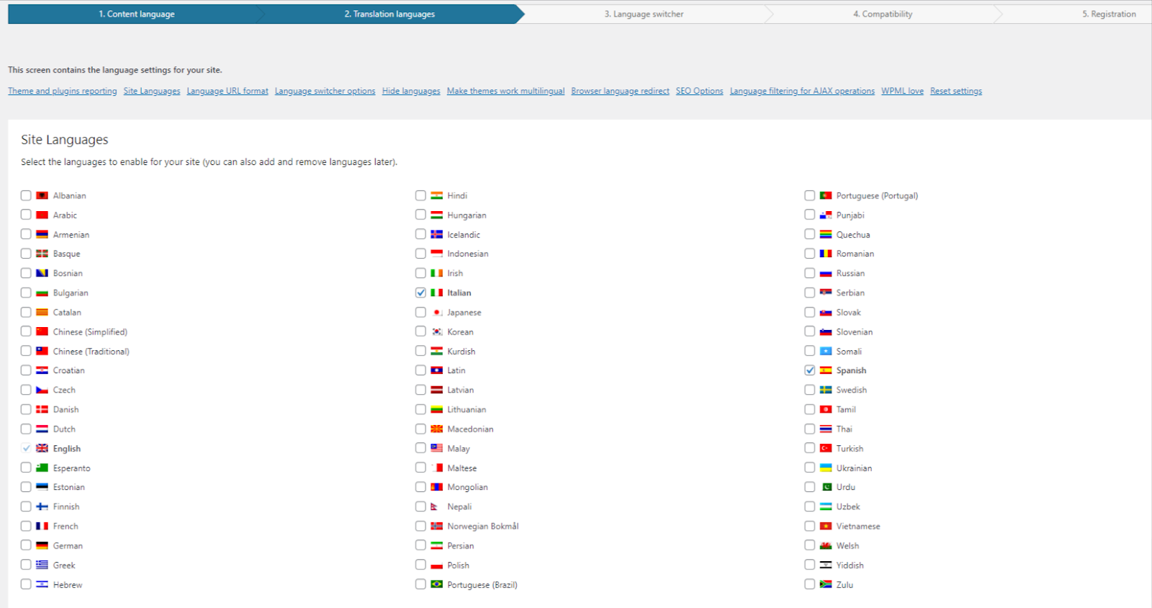The image size is (1152, 608).
Task: Click the Icelandic flag icon
Action: click(436, 235)
